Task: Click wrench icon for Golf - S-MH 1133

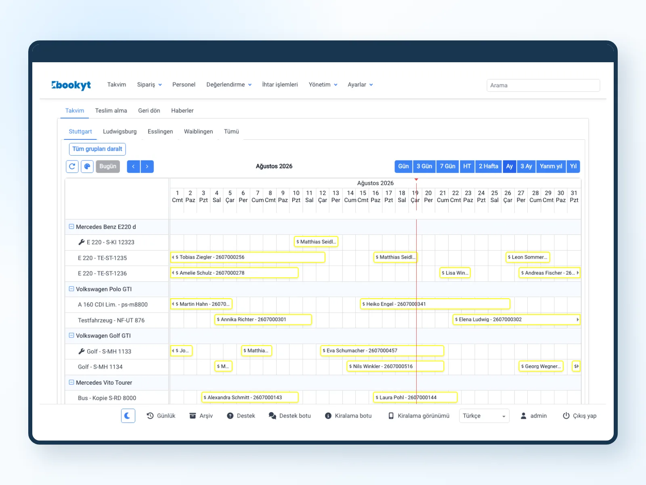Action: point(81,351)
